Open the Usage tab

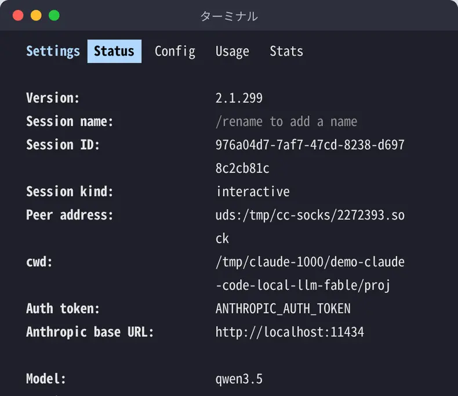[x=232, y=52]
